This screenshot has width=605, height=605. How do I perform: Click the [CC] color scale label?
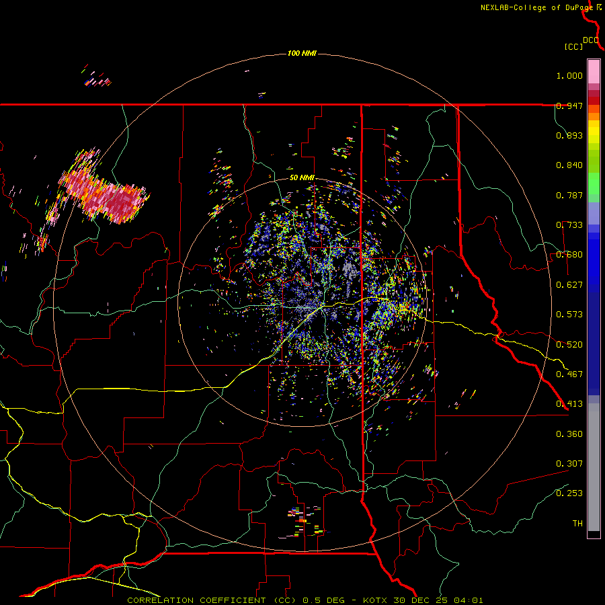(x=573, y=46)
